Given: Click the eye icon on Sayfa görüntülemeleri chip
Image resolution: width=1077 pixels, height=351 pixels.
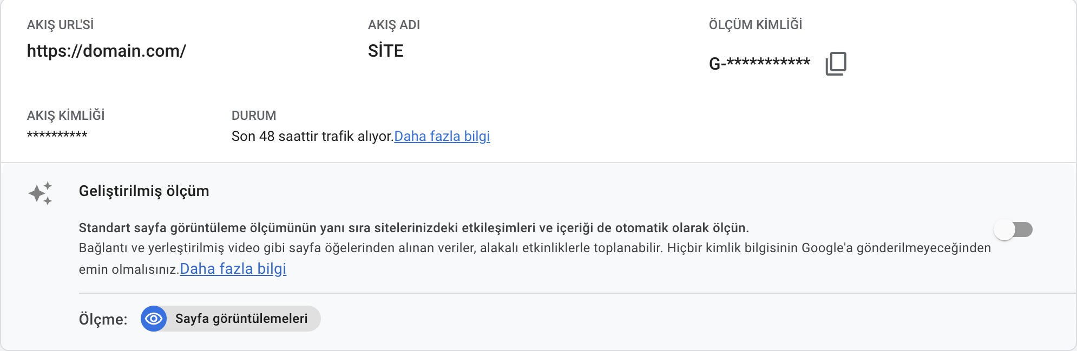Looking at the screenshot, I should coord(154,319).
